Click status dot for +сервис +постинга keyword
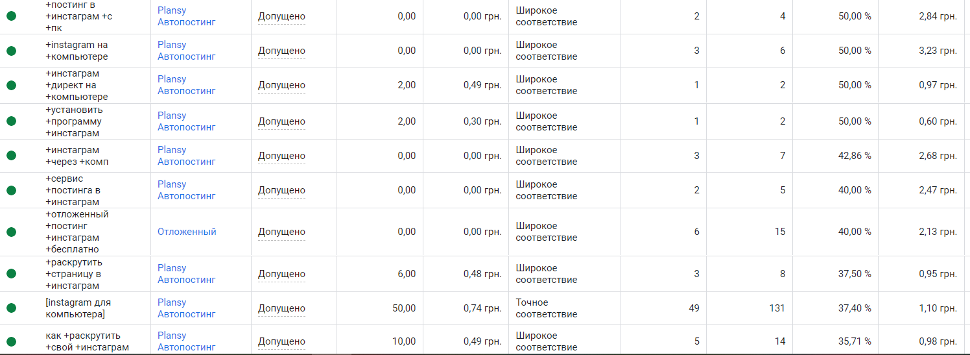This screenshot has height=355, width=970. pos(11,190)
